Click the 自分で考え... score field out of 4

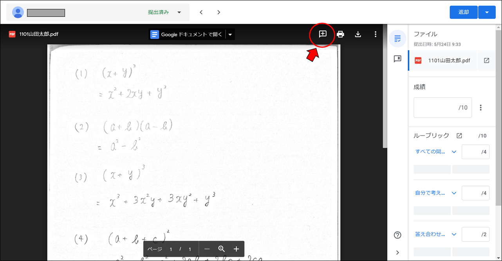[x=475, y=193]
